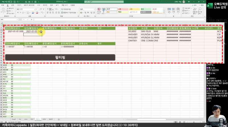
Task: Switch to the 페이지 레이아웃 ribbon tab
Action: point(29,5)
